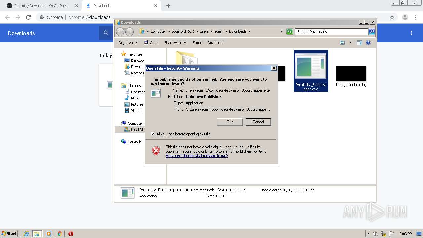The height and width of the screenshot is (238, 423).
Task: Click the application icon beside Name field
Action: coord(156,93)
